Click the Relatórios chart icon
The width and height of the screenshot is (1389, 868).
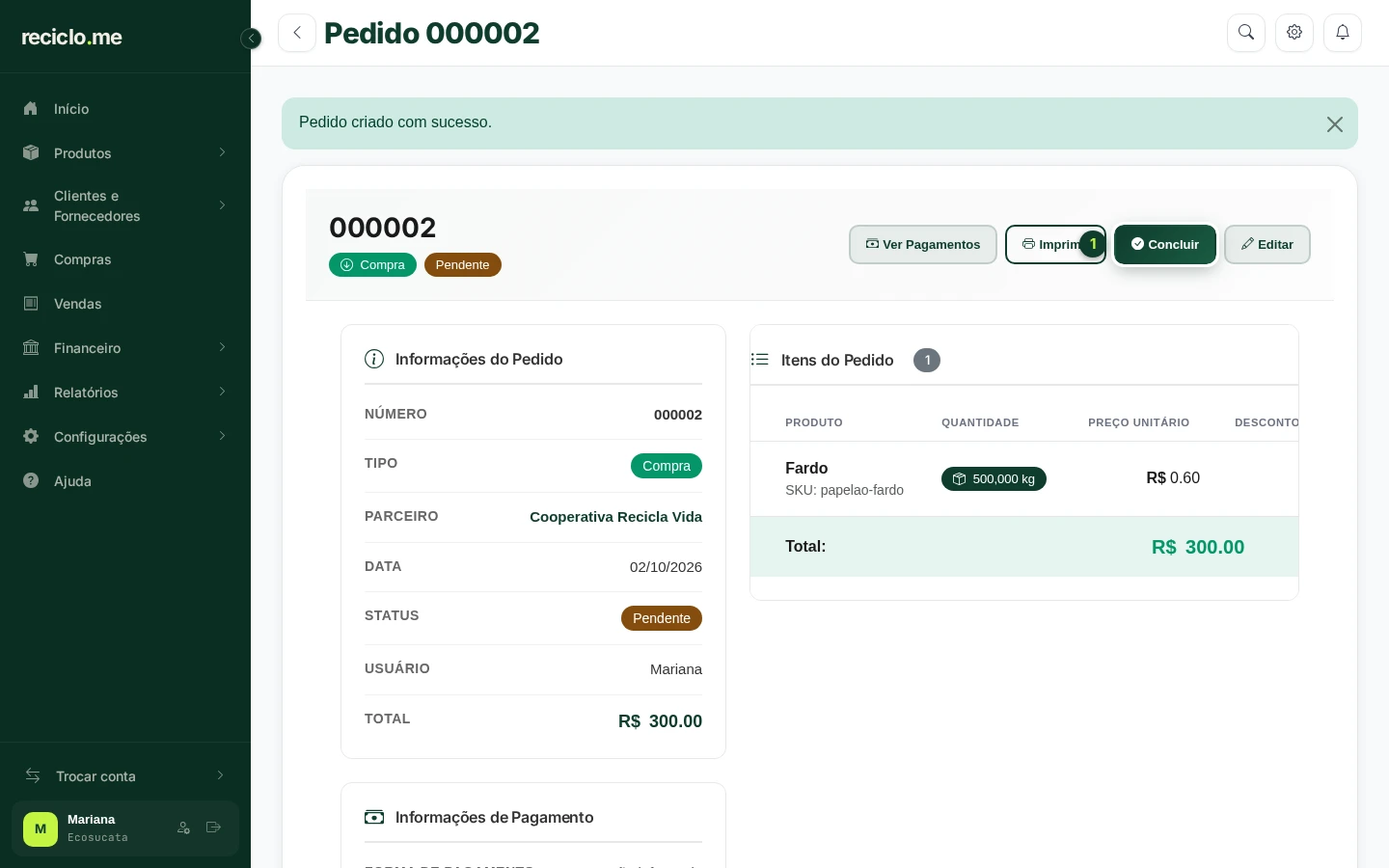click(31, 393)
